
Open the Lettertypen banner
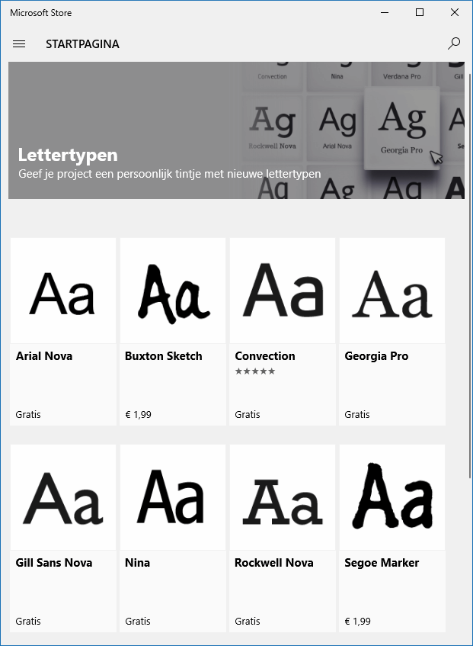pos(236,130)
